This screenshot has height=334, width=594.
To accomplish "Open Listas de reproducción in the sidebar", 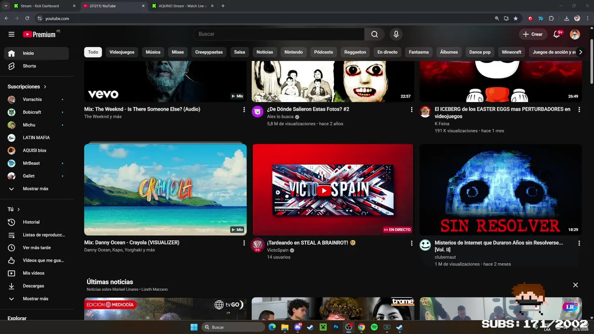I will coord(36,235).
